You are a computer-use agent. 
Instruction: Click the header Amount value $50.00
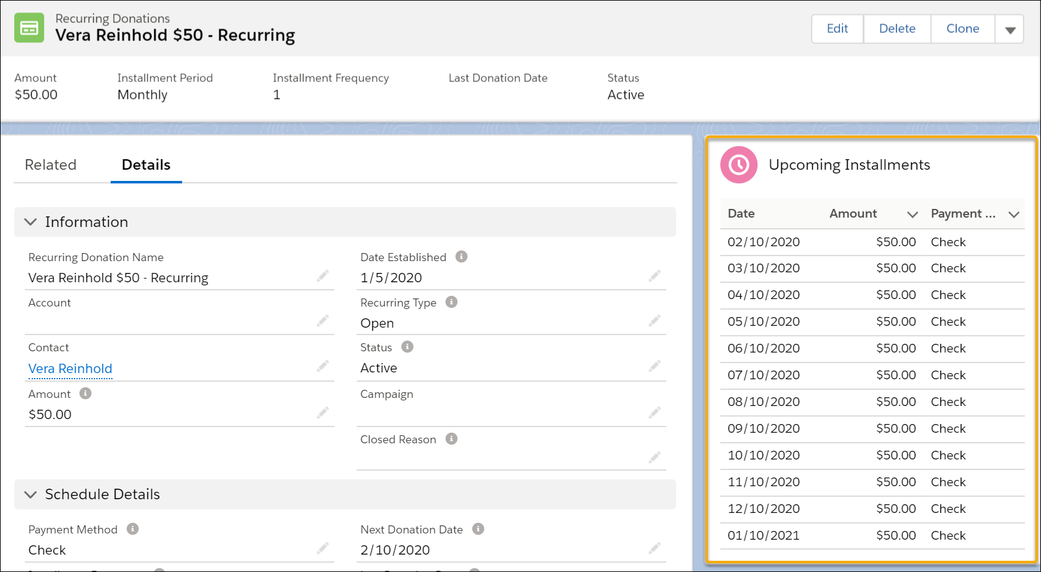click(36, 95)
